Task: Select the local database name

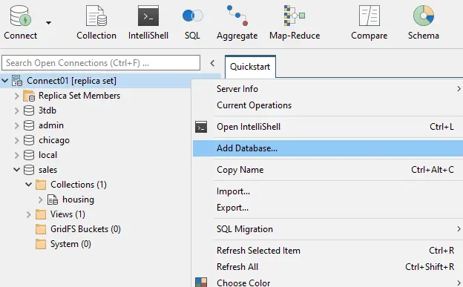Action: point(47,155)
